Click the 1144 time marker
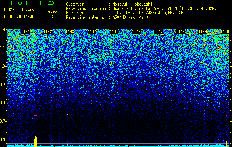The image size is (232, 147). [92, 32]
